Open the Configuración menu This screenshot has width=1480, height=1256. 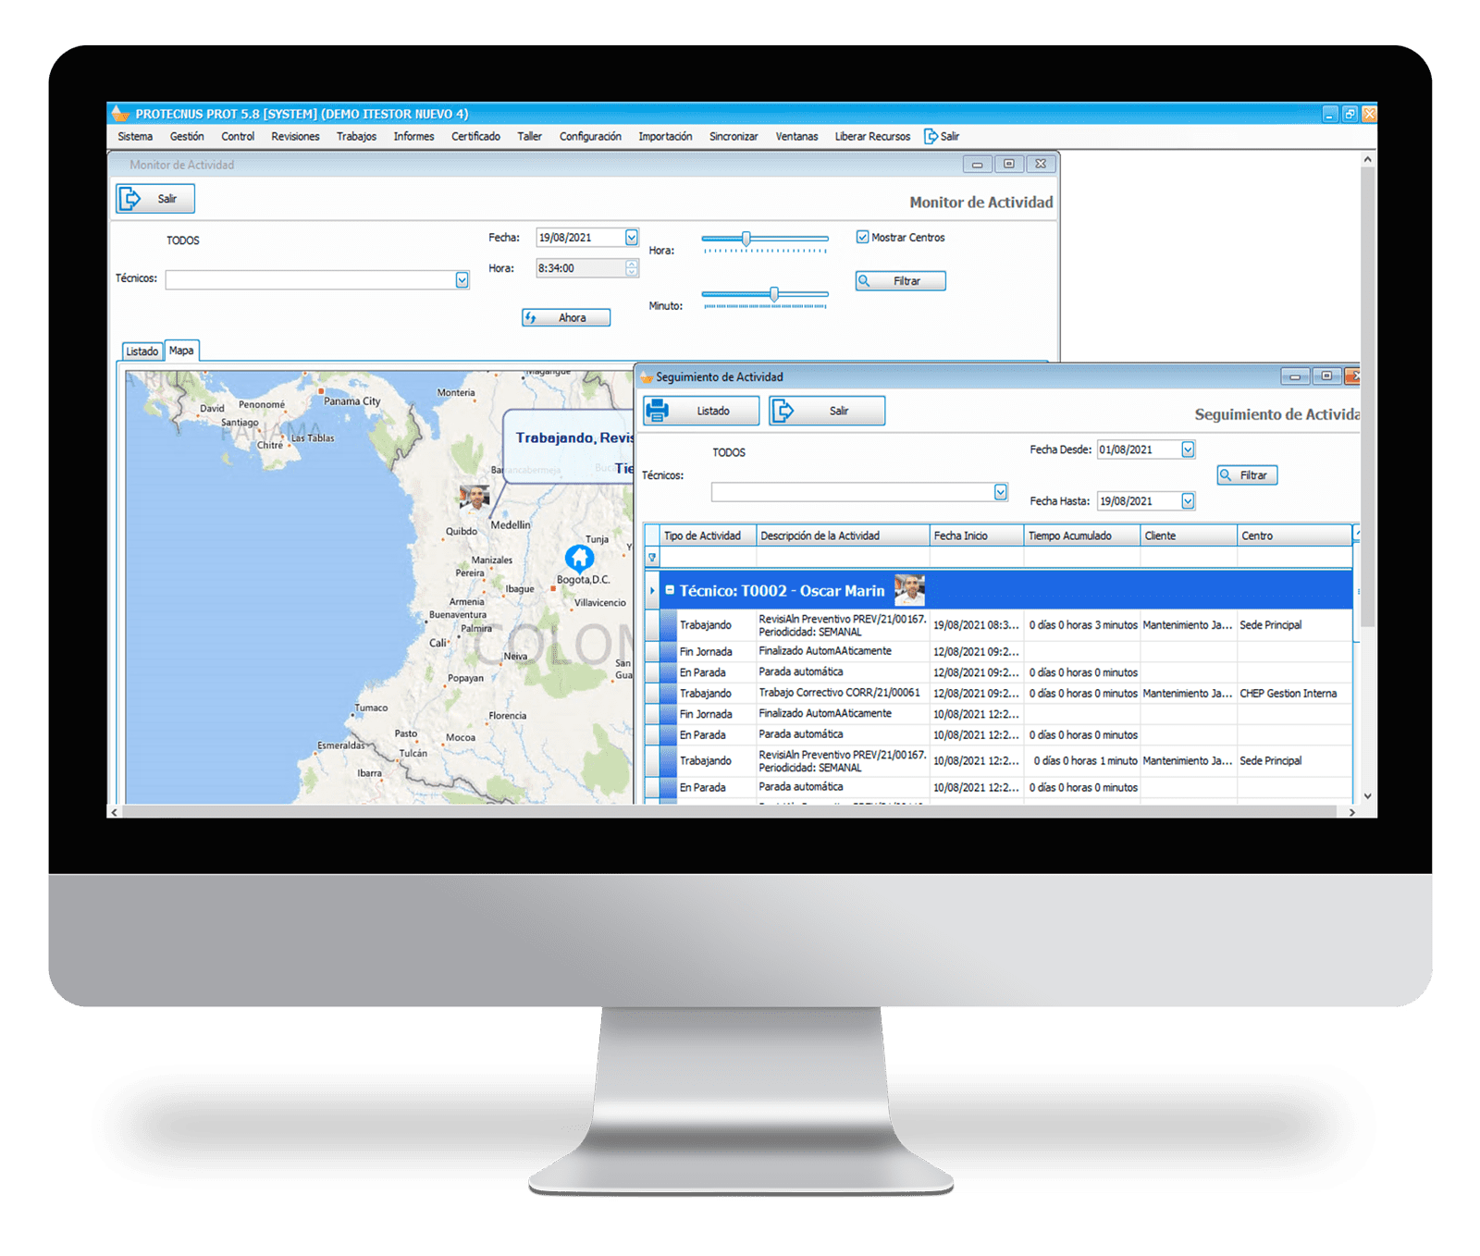coord(590,136)
